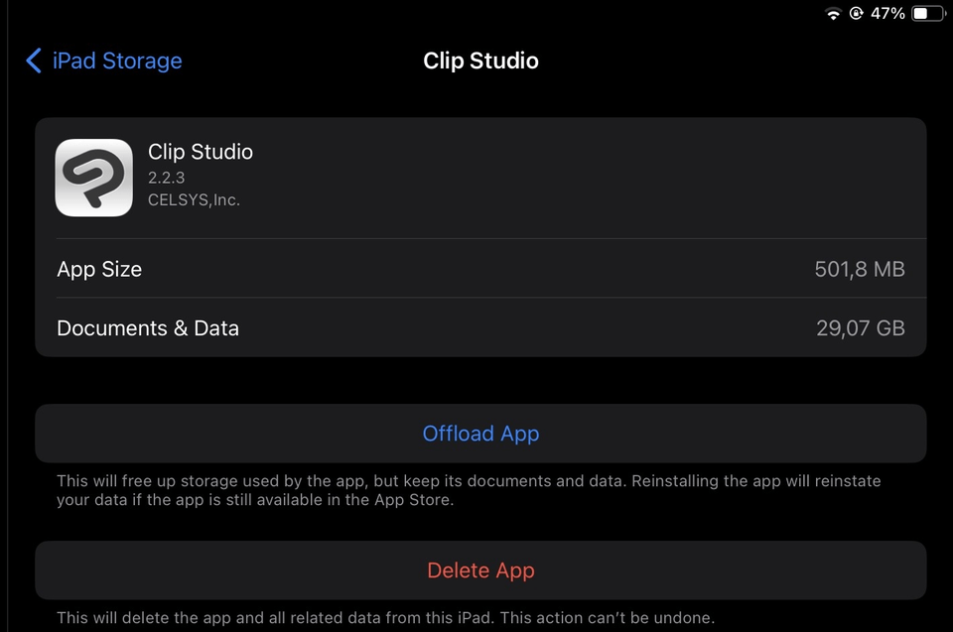The height and width of the screenshot is (632, 953).
Task: Click the Clip Studio page title
Action: [480, 61]
